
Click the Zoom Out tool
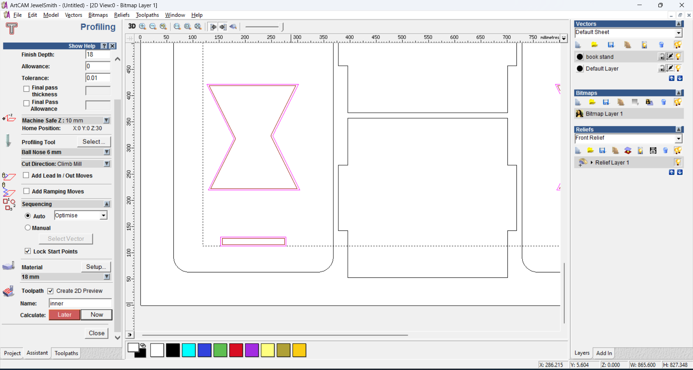[x=153, y=26]
